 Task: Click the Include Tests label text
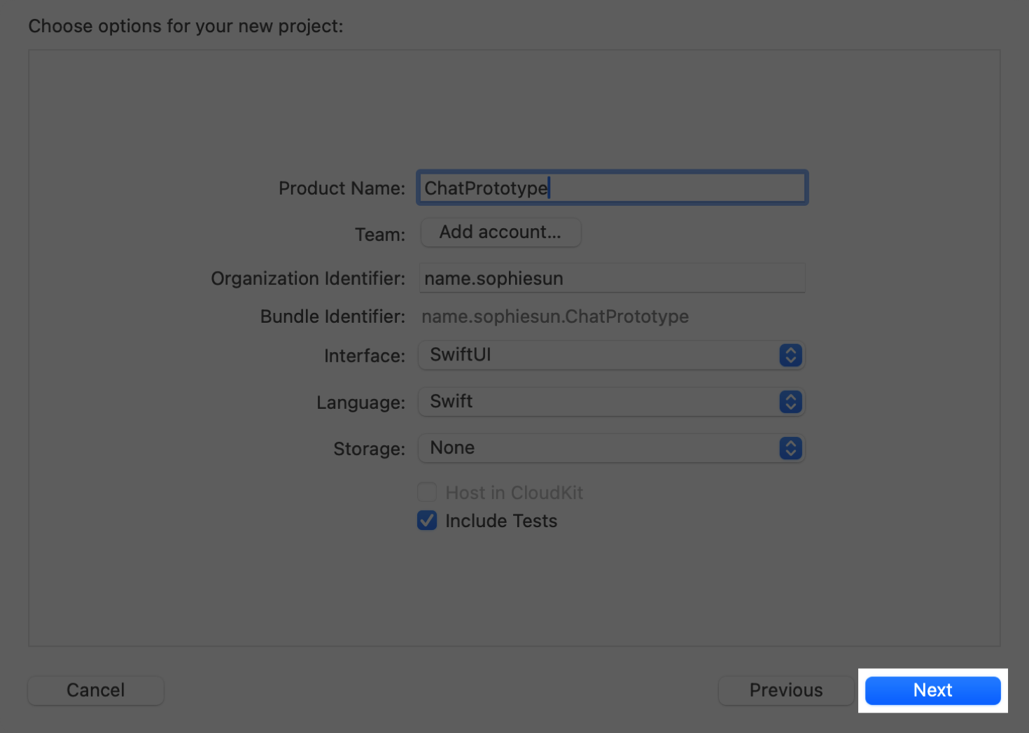click(501, 521)
